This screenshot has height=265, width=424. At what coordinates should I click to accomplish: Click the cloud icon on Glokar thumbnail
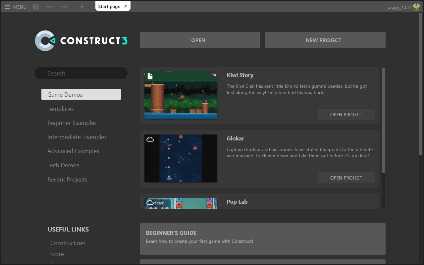[150, 139]
